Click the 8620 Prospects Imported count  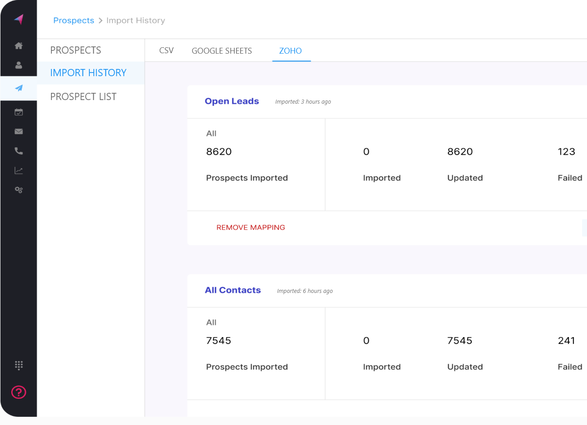(219, 151)
